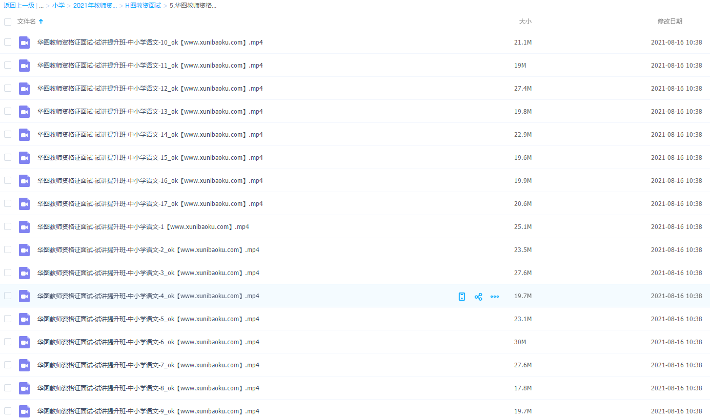Screen dimensions: 710x418
Task: Click the video icon of 中小学语文-16_ok file
Action: coord(24,181)
